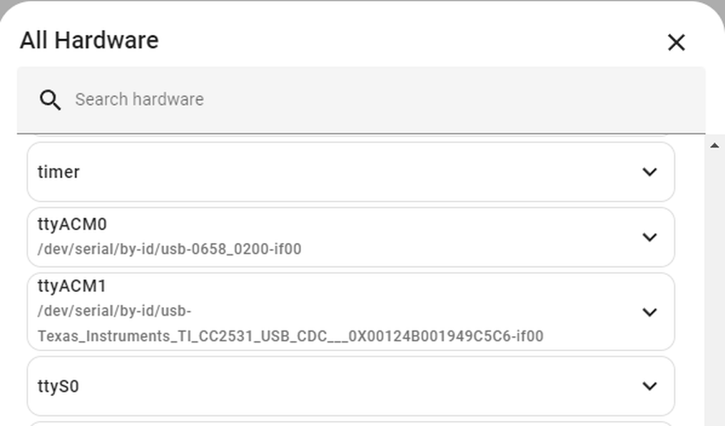Click the magnifier search icon
This screenshot has width=725, height=426.
(50, 100)
